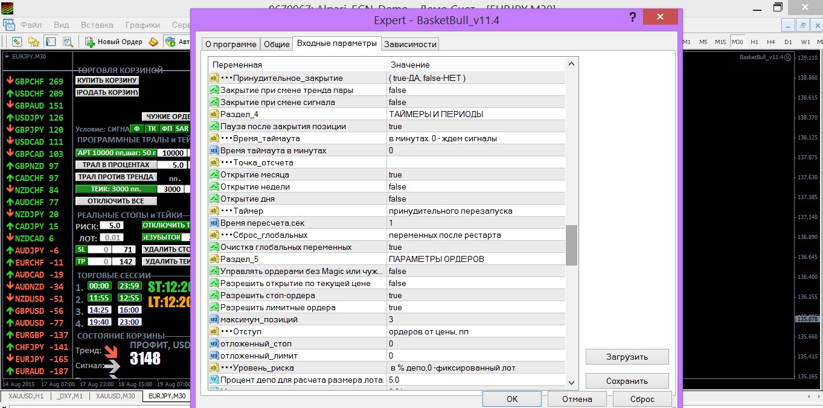The image size is (823, 408).
Task: Click the Отмена button
Action: (x=577, y=399)
